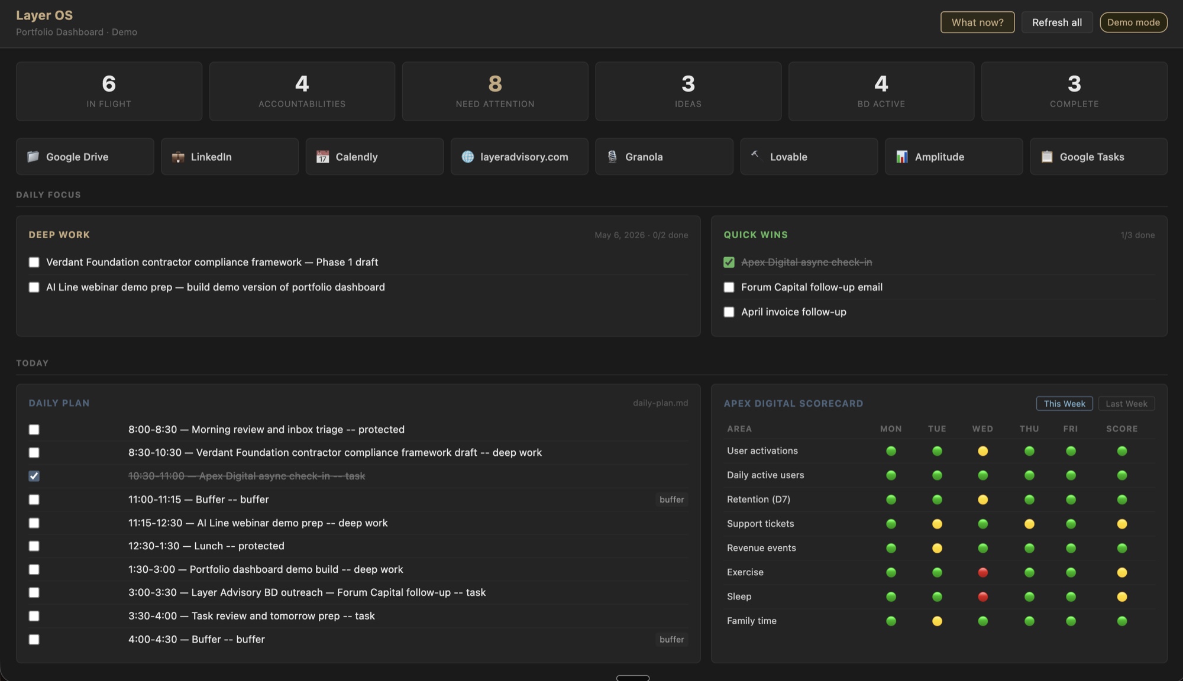
Task: Open the Calendly calendar icon
Action: click(322, 157)
